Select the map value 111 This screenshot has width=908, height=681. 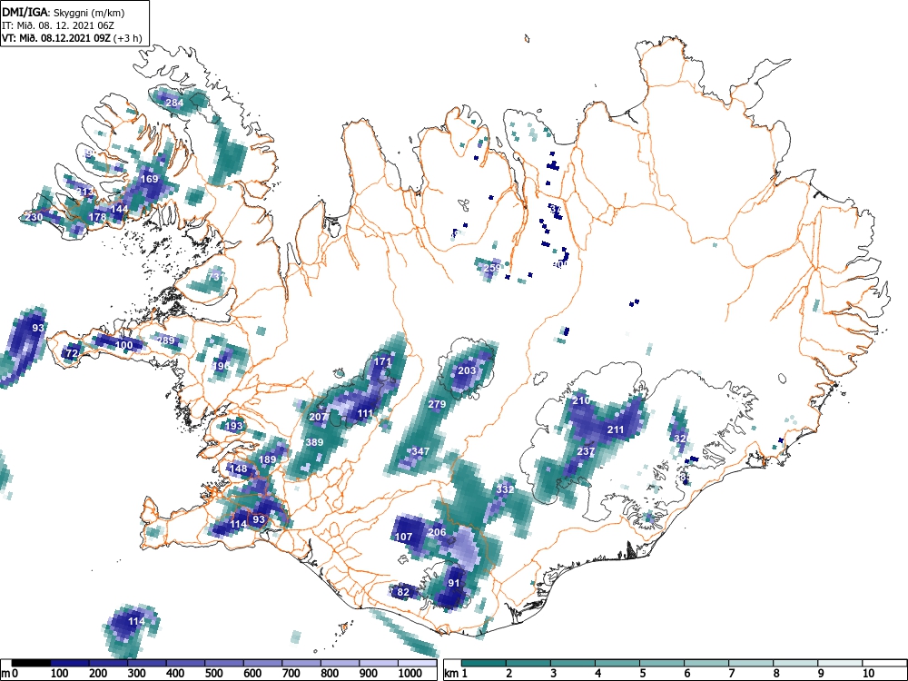(x=365, y=413)
